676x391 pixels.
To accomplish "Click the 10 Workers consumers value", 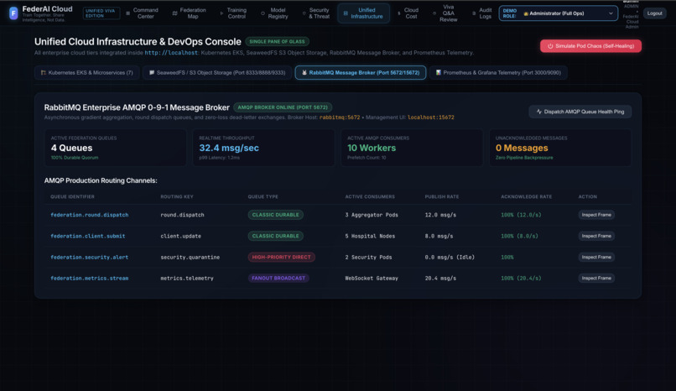I will [x=372, y=148].
